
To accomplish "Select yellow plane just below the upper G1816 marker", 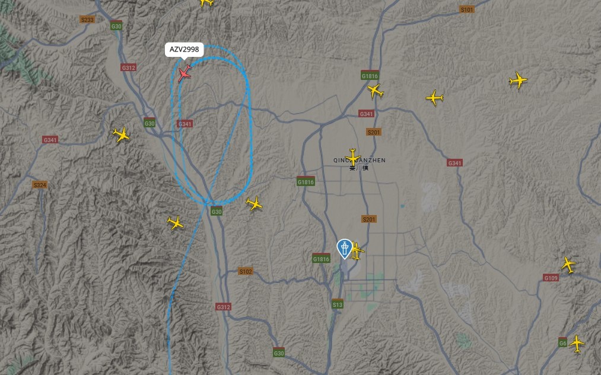I will [375, 91].
